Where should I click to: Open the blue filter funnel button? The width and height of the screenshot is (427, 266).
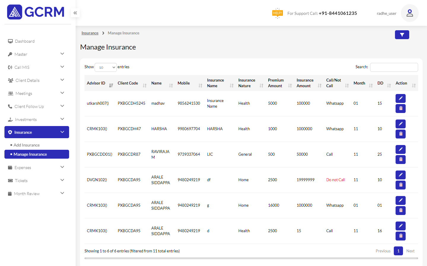(402, 35)
